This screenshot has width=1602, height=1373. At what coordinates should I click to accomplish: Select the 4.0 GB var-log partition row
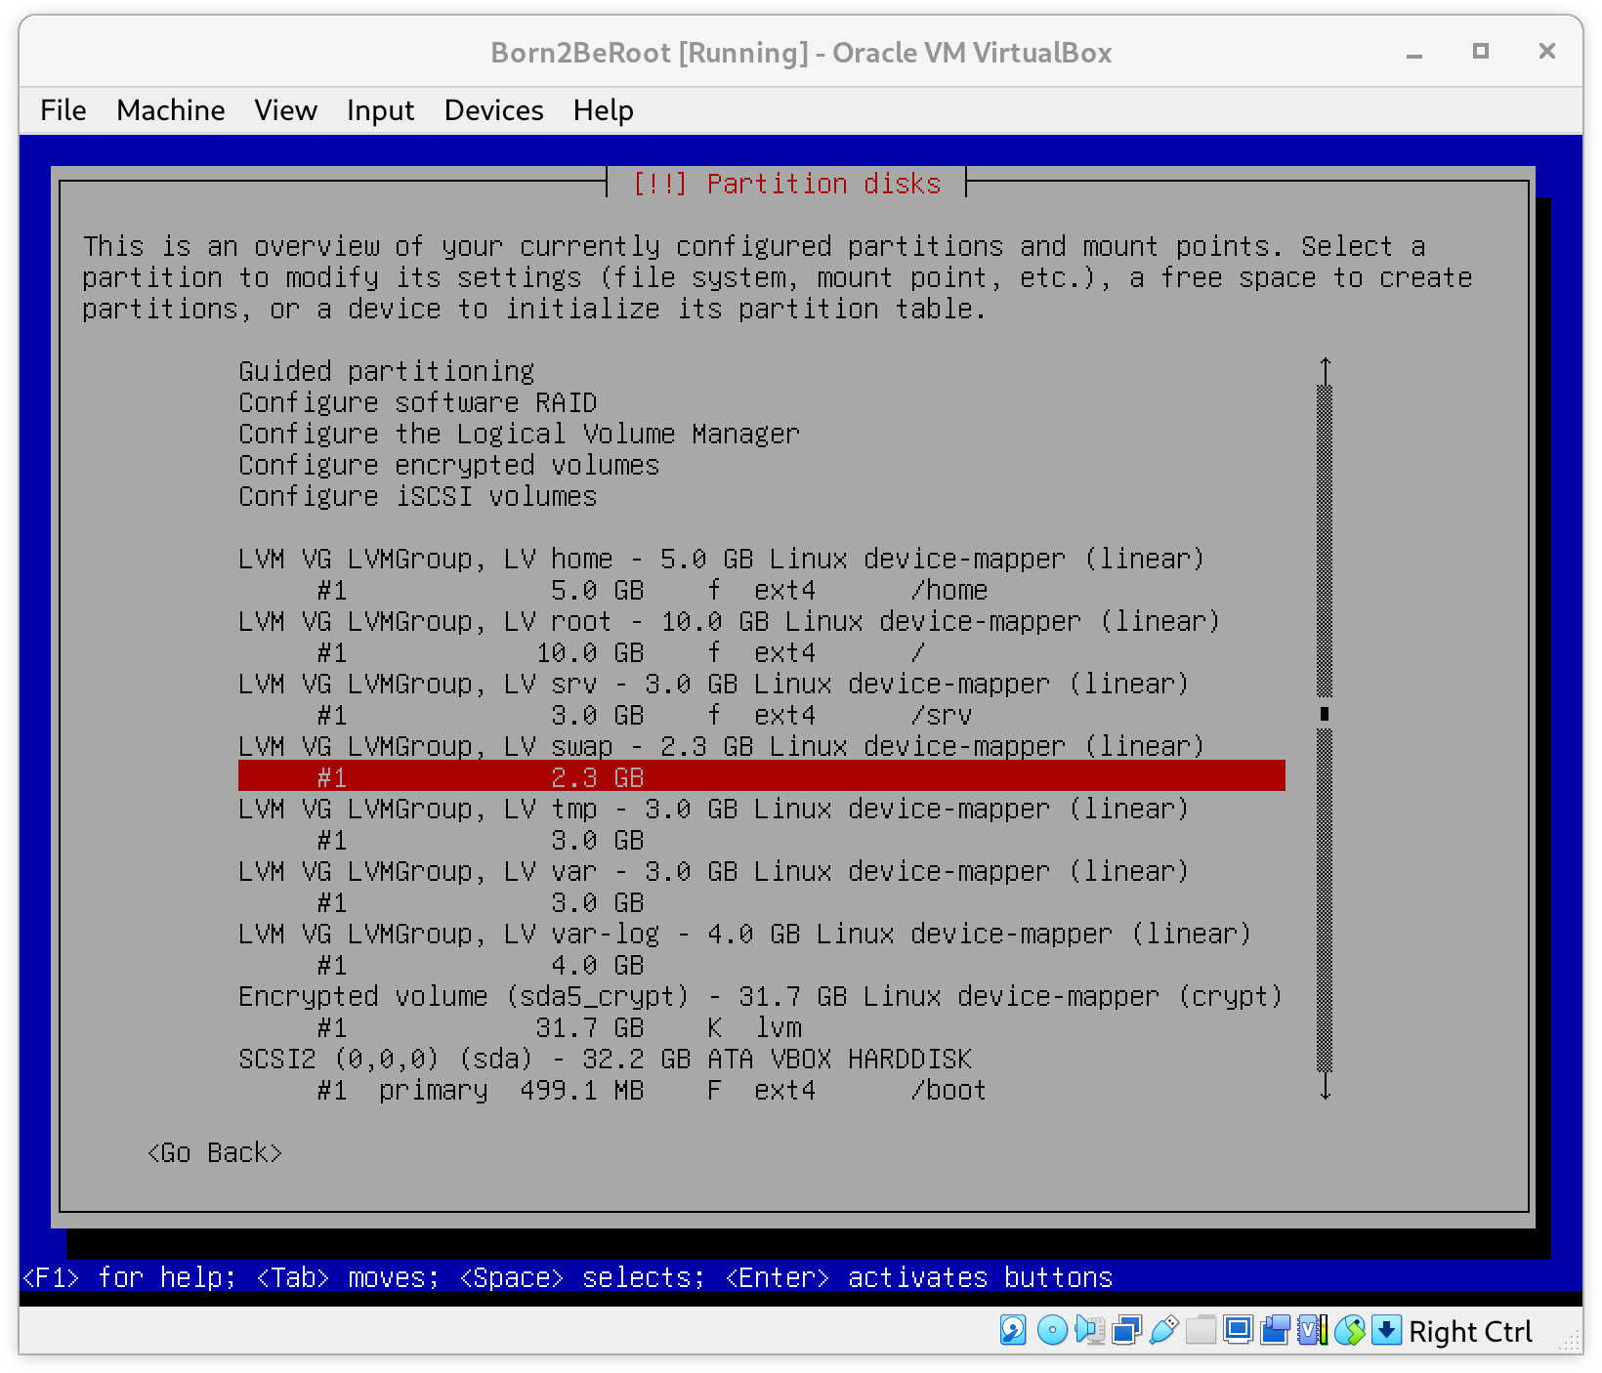pyautogui.click(x=762, y=965)
